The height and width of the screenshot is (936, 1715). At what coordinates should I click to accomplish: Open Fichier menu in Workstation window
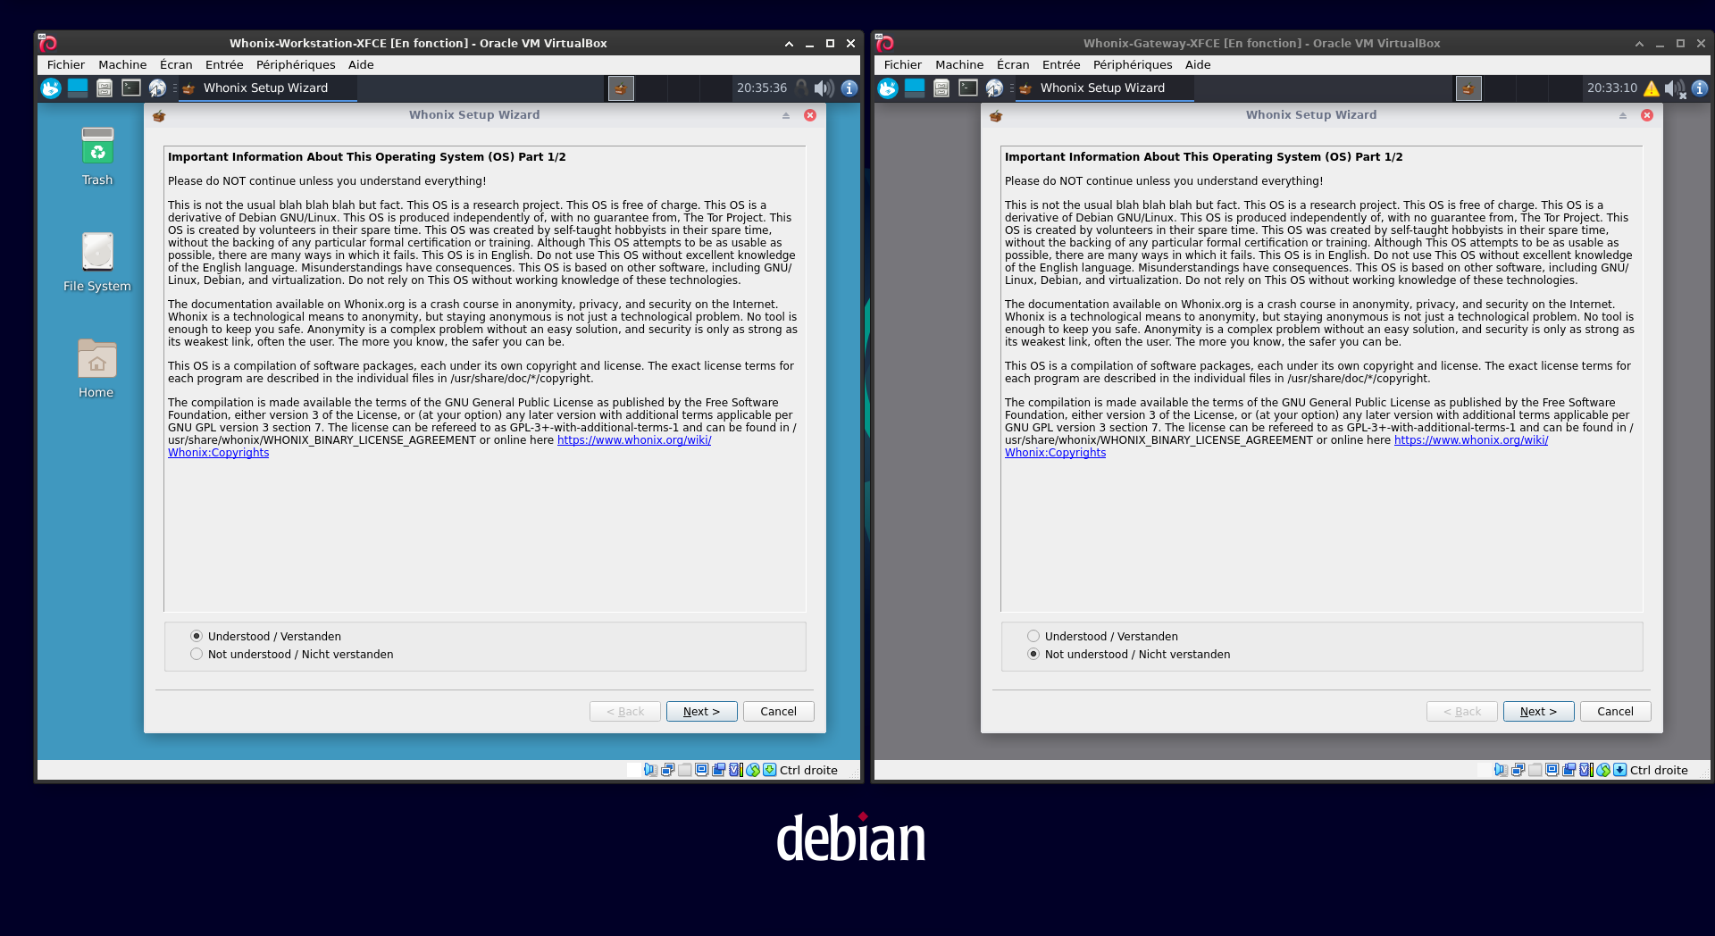[x=66, y=64]
